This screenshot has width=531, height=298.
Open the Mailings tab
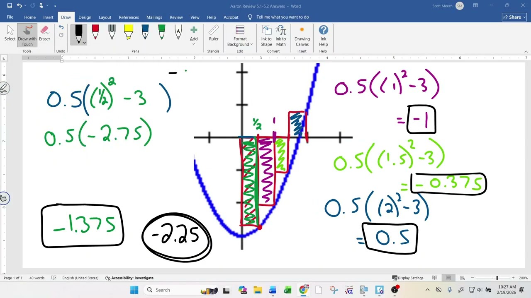tap(154, 17)
